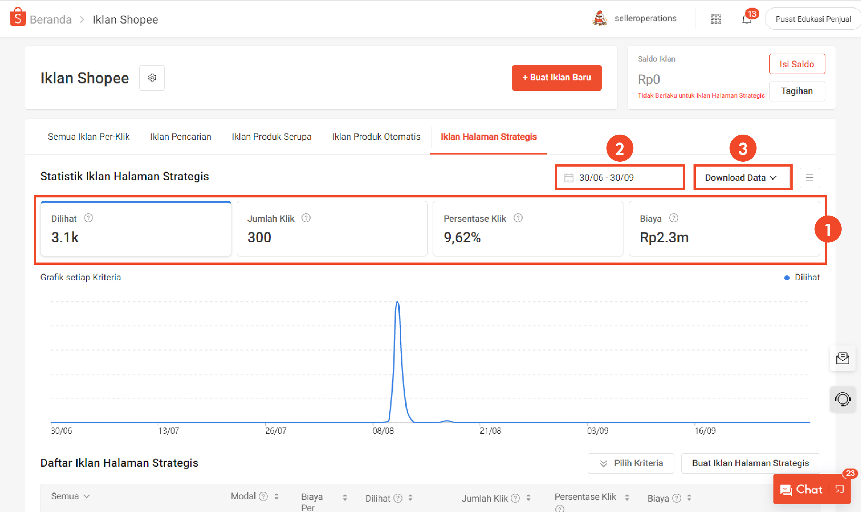Viewport: 861px width, 512px height.
Task: Expand the Chat window icon
Action: tap(839, 489)
